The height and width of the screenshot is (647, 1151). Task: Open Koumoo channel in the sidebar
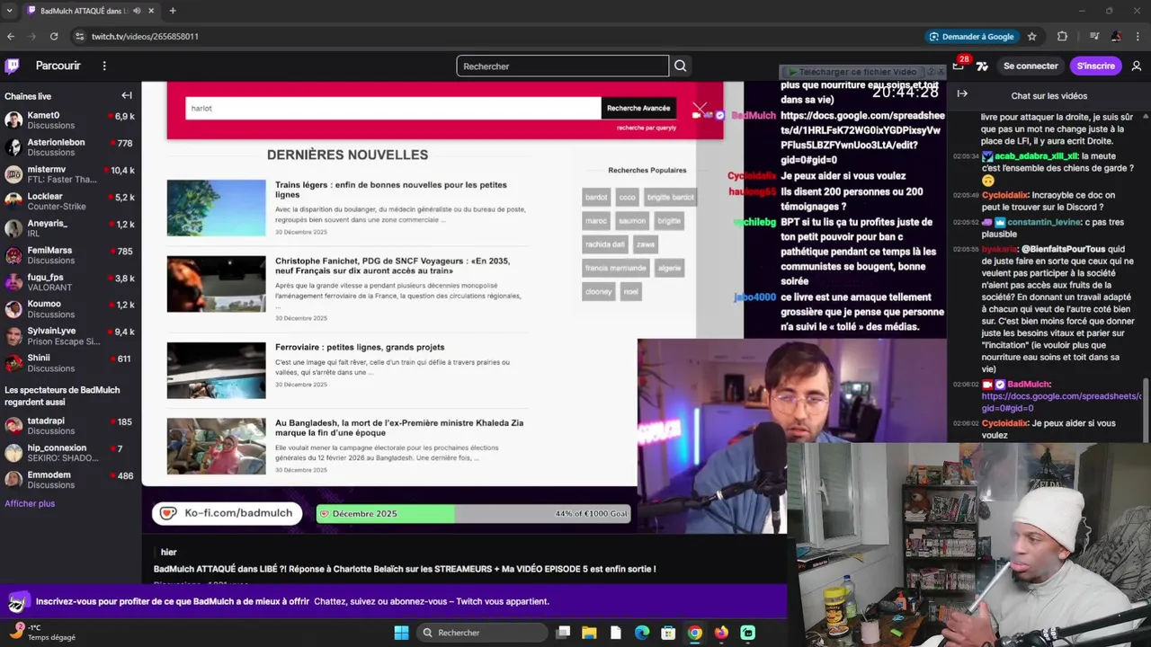70,309
